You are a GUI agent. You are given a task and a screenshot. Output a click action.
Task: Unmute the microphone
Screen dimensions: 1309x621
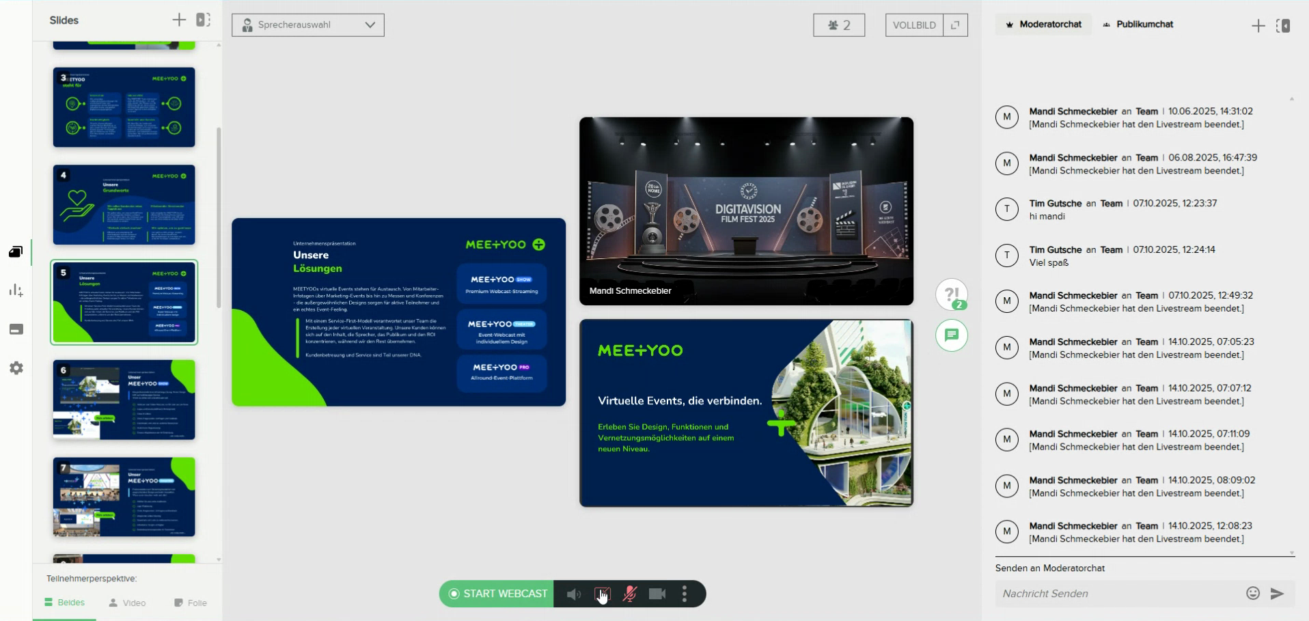click(x=629, y=594)
